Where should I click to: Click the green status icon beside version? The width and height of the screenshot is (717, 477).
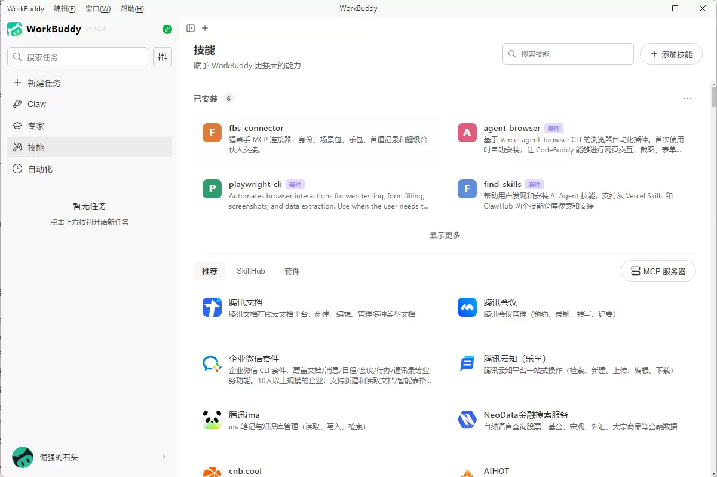(x=167, y=29)
